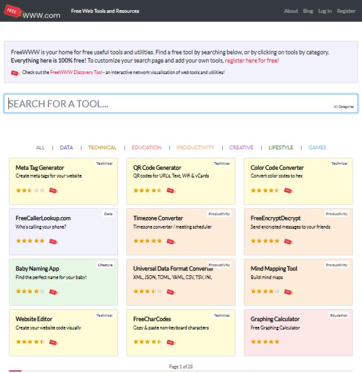Click red tag icon on Website Editor card

(x=53, y=342)
